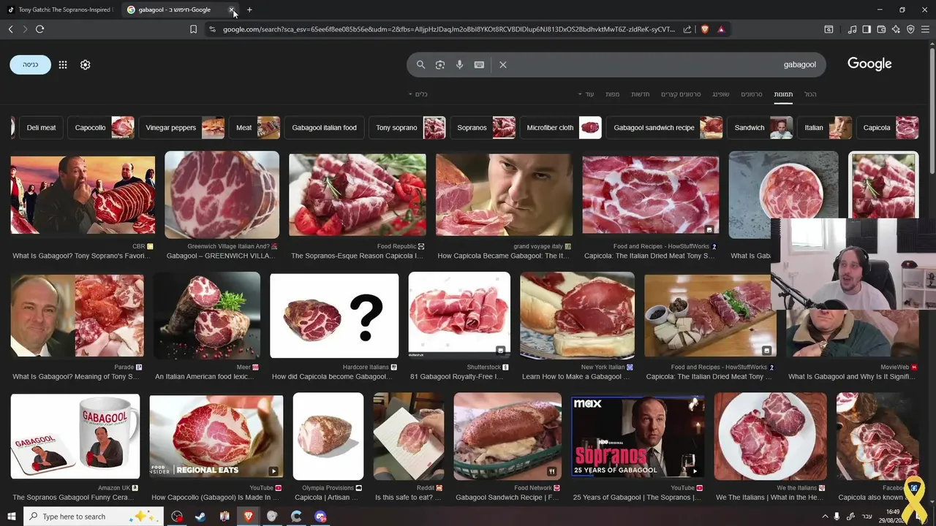Open the Gabagool mug thumbnail from Amazon UK
The width and height of the screenshot is (936, 526).
click(x=75, y=436)
